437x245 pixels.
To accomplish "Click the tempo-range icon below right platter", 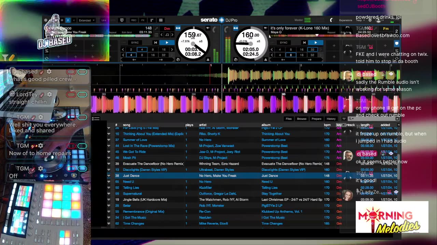I will coord(236,60).
